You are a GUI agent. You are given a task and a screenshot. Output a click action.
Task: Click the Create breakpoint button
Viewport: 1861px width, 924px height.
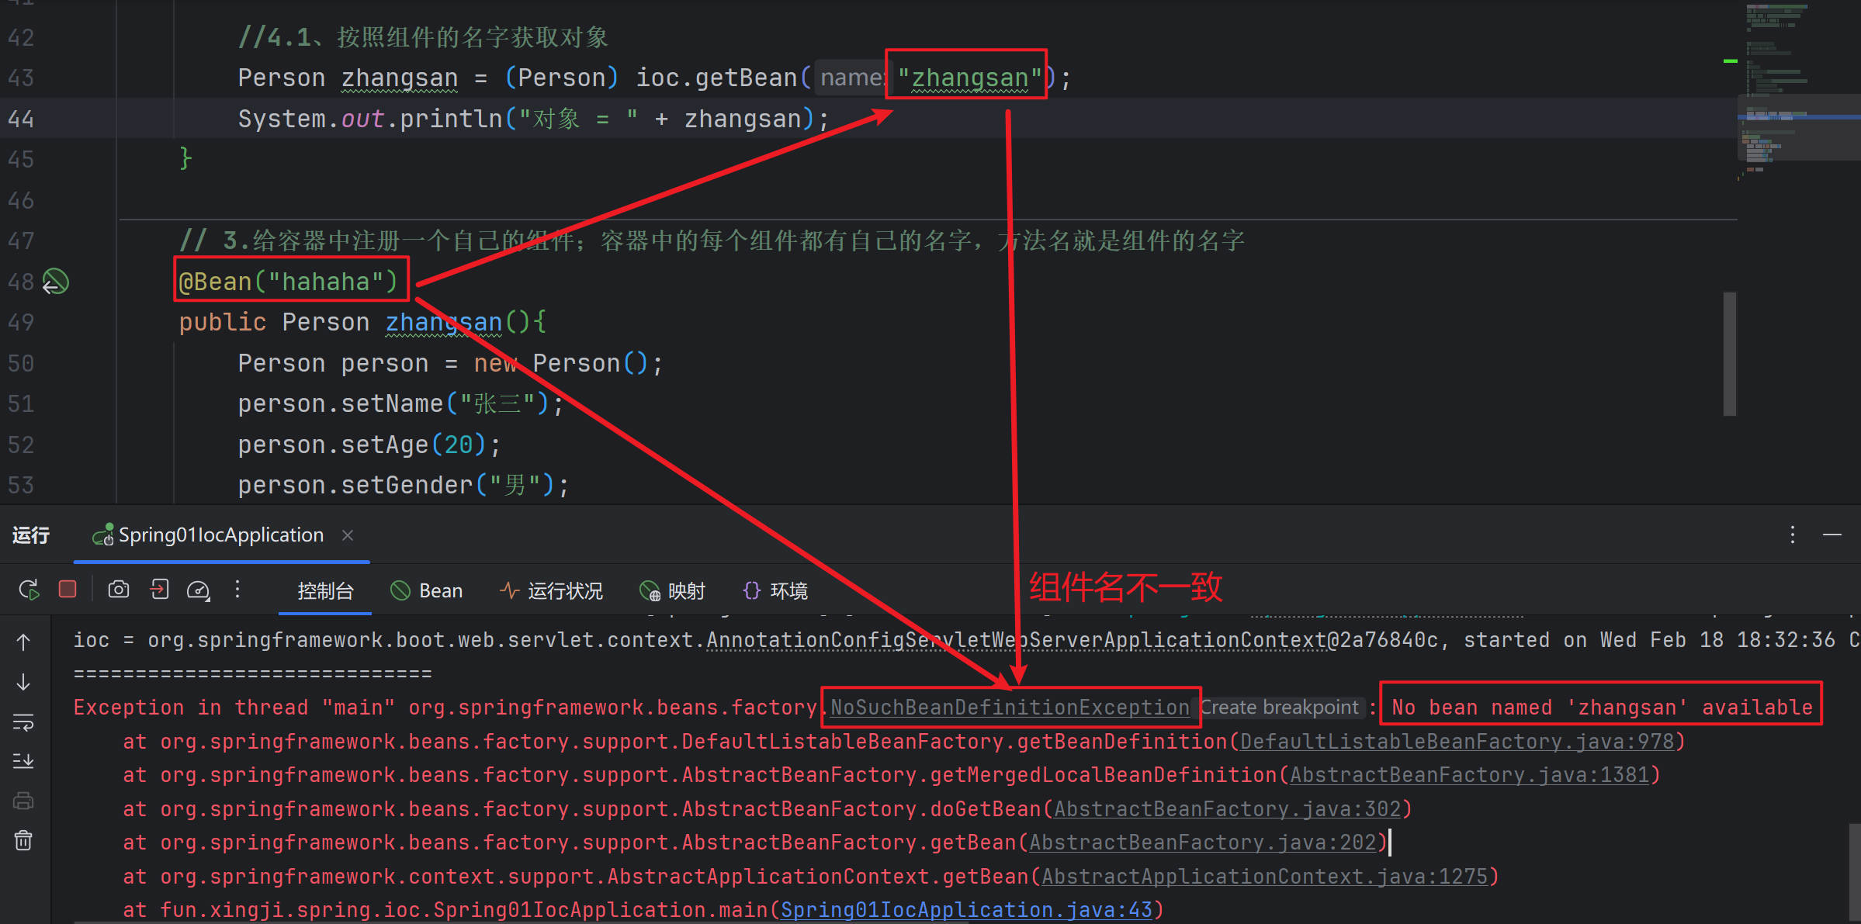click(1279, 708)
